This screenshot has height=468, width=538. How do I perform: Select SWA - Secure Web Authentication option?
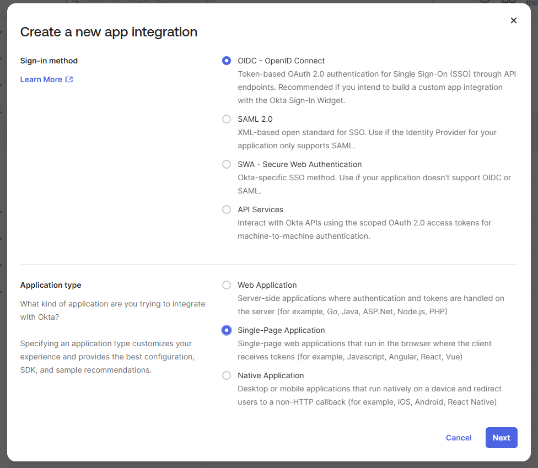[x=227, y=164]
